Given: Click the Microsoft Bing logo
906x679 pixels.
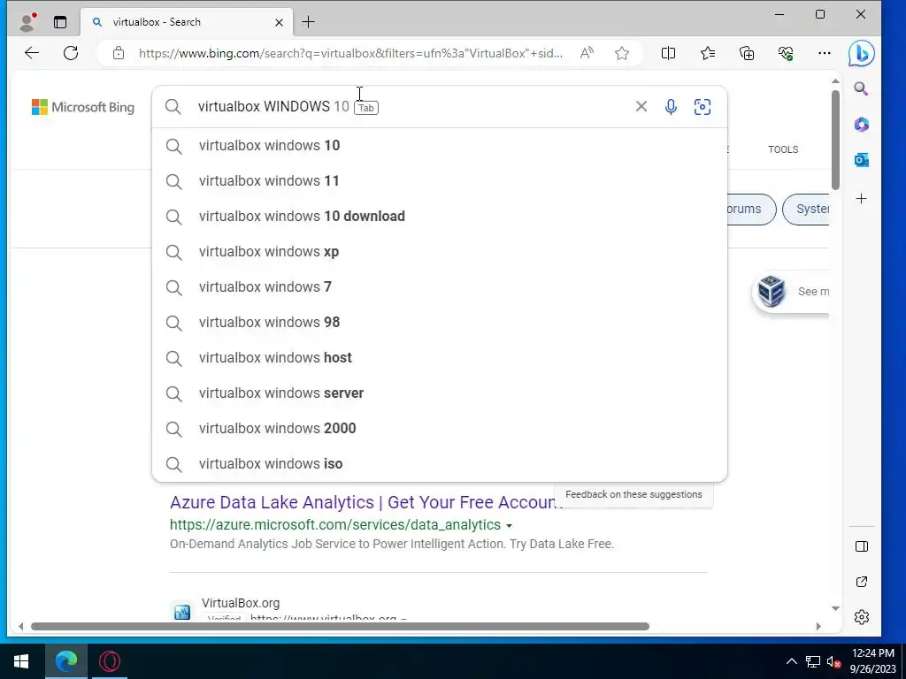Looking at the screenshot, I should pos(82,107).
